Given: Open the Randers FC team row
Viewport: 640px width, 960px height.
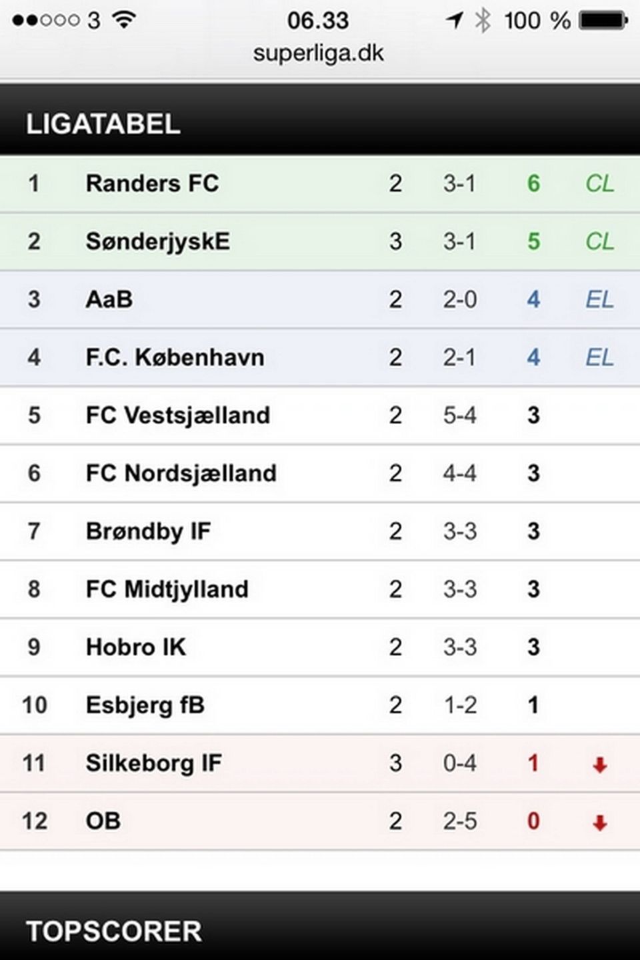Looking at the screenshot, I should tap(320, 184).
